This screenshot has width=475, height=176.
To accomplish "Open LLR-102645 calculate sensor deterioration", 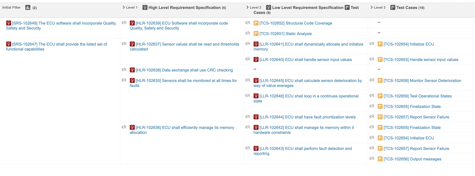I will (x=308, y=83).
